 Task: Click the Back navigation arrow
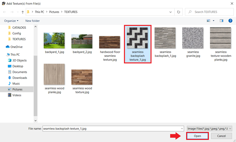[x=4, y=12]
